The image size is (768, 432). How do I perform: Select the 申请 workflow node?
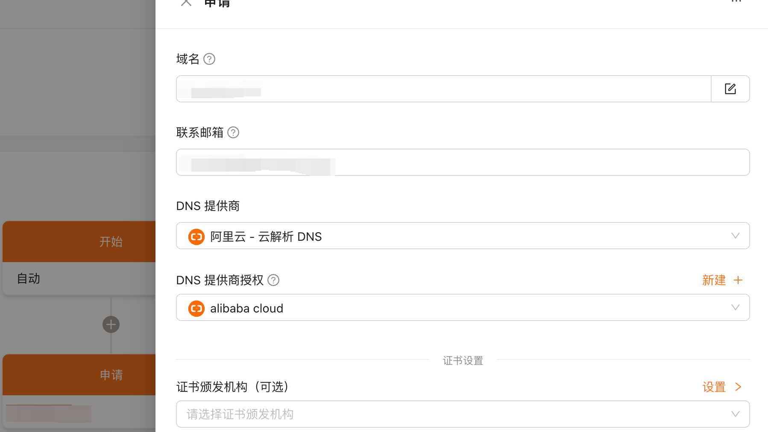(79, 375)
